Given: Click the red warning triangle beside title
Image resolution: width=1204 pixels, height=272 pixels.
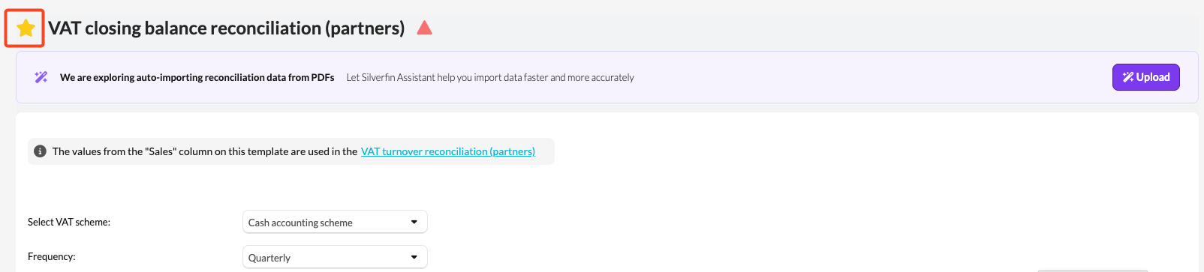Looking at the screenshot, I should pos(424,28).
